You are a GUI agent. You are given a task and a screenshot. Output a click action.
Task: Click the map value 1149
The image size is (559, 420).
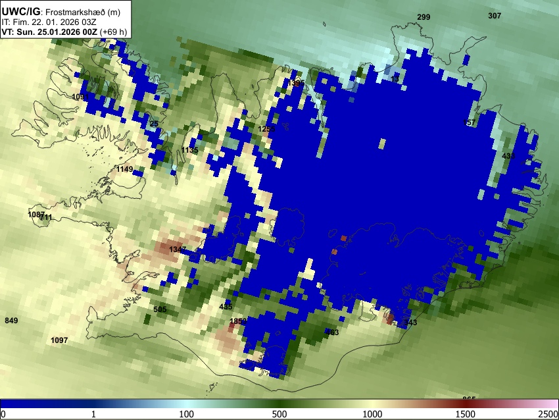tap(125, 169)
